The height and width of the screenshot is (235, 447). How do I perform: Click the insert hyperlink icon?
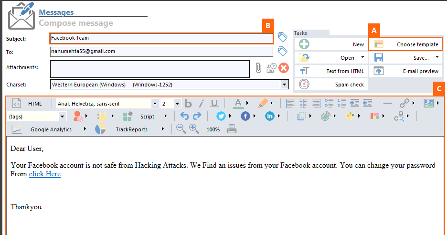[x=404, y=103]
